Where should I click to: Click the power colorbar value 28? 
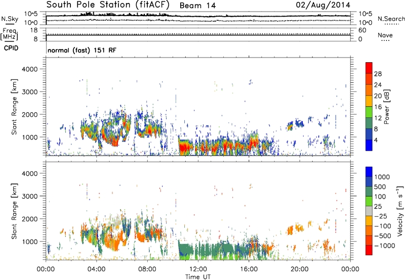click(x=378, y=74)
